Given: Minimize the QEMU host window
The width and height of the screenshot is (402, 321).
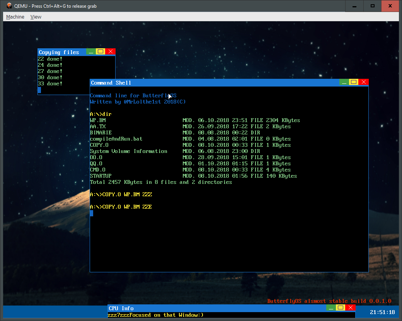Looking at the screenshot, I should 354,6.
